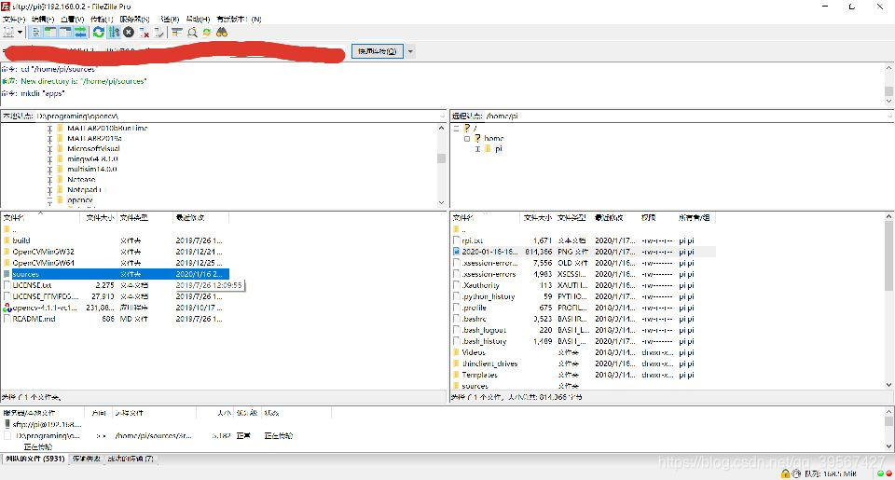Switch to the 传输失败 tab
Image resolution: width=895 pixels, height=480 pixels.
point(87,459)
